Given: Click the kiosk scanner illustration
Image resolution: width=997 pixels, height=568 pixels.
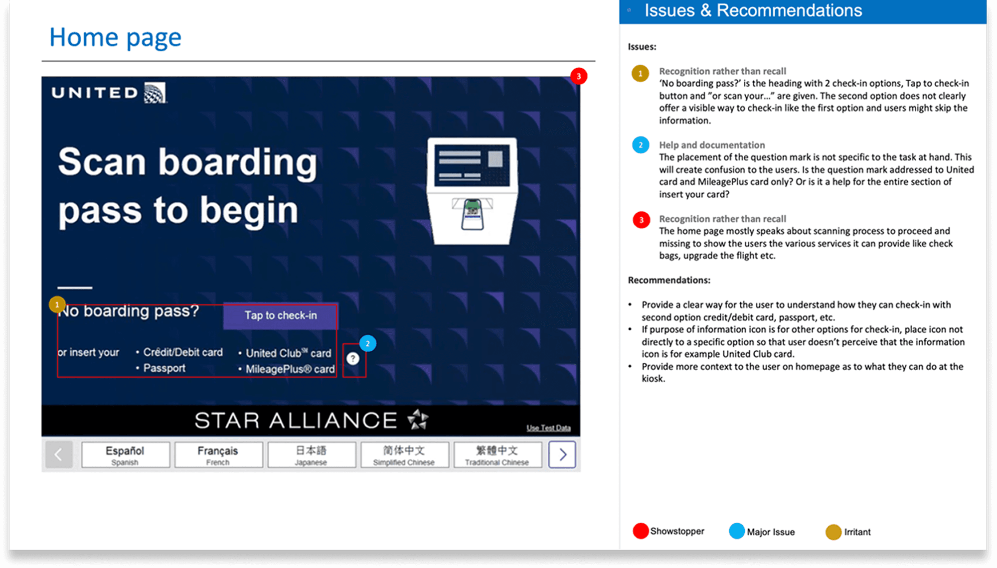Looking at the screenshot, I should point(472,192).
